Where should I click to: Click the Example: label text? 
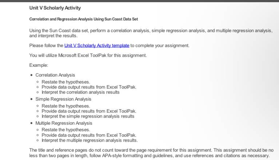click(x=39, y=65)
